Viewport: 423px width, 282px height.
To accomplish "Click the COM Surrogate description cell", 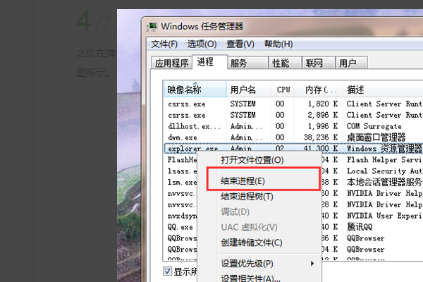I will (x=374, y=126).
